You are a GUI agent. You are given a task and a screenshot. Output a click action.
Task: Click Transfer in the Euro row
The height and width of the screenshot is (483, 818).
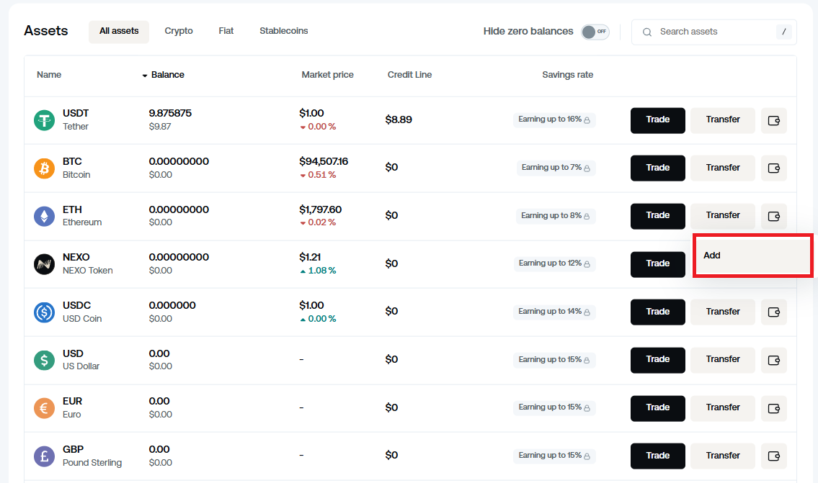(x=723, y=408)
